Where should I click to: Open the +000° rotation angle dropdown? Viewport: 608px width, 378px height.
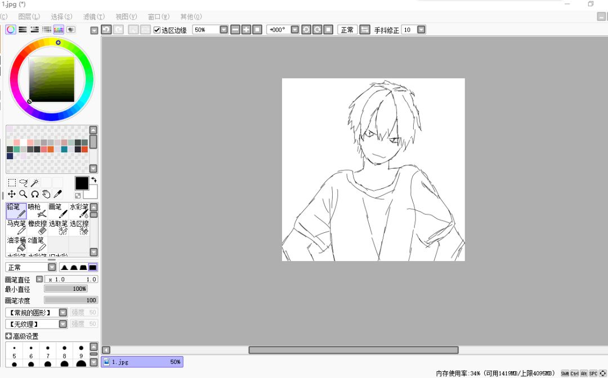[x=294, y=29]
